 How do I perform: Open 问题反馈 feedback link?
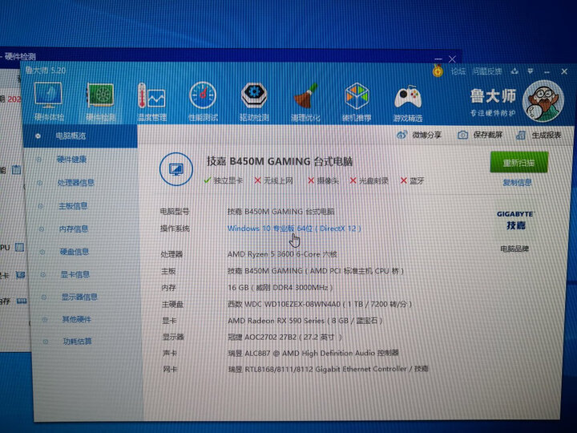pyautogui.click(x=487, y=71)
